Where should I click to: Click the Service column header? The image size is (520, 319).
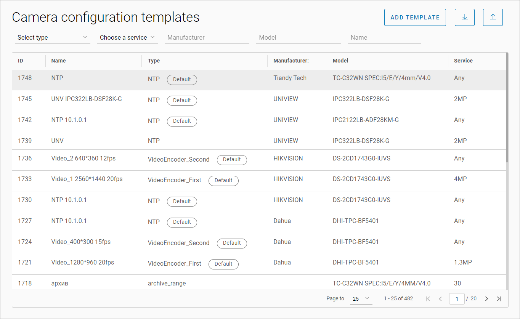[x=463, y=61]
